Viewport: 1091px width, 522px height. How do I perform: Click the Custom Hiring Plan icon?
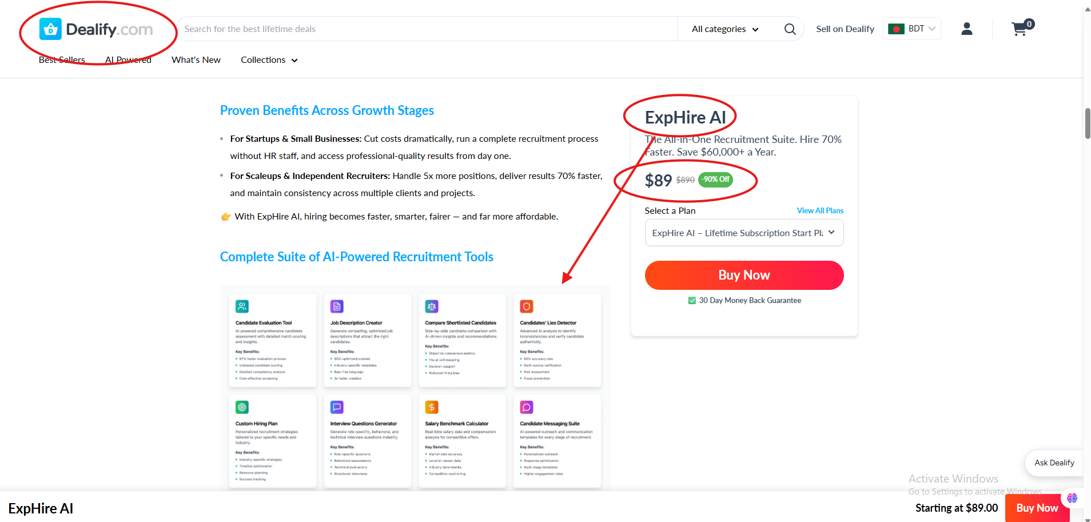click(242, 407)
